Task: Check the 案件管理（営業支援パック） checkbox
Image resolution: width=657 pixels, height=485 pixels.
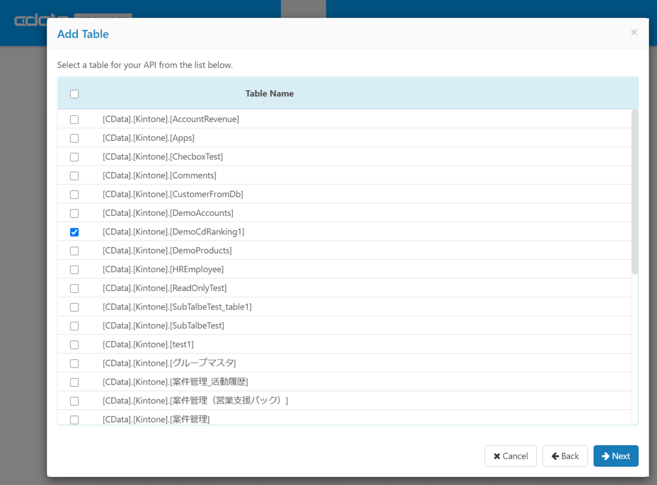Action: (x=74, y=401)
